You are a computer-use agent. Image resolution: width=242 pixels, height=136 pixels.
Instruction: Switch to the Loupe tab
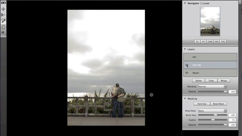click(x=206, y=3)
